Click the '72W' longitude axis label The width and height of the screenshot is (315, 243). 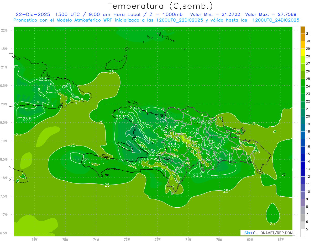pos(157,240)
